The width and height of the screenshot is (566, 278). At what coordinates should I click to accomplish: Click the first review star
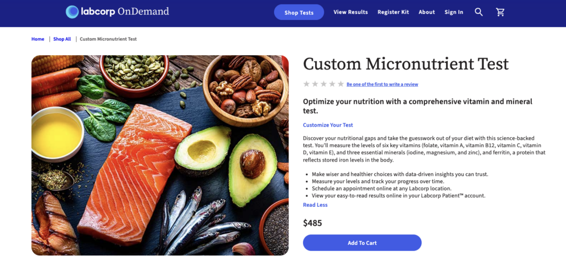coord(306,84)
